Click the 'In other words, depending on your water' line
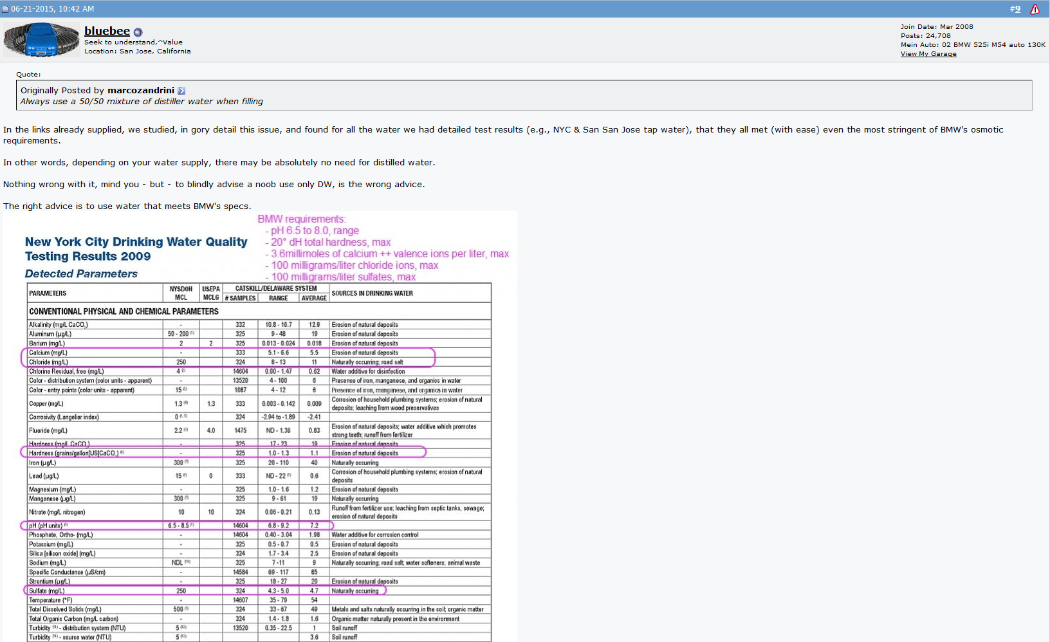1050x642 pixels. (219, 163)
